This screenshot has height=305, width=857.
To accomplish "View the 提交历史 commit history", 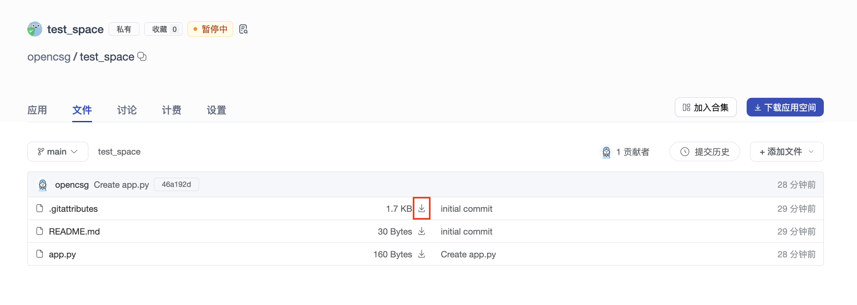I will pos(704,152).
